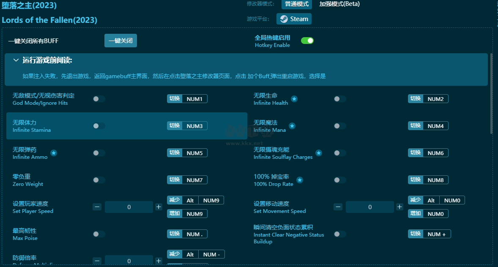Viewport: 498px width, 267px height.
Task: Switch to 普通模式 tab
Action: click(297, 4)
